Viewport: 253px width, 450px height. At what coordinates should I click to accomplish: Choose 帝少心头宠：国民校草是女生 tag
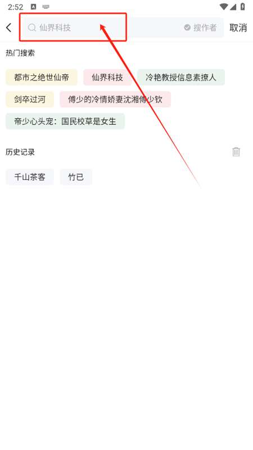[65, 121]
